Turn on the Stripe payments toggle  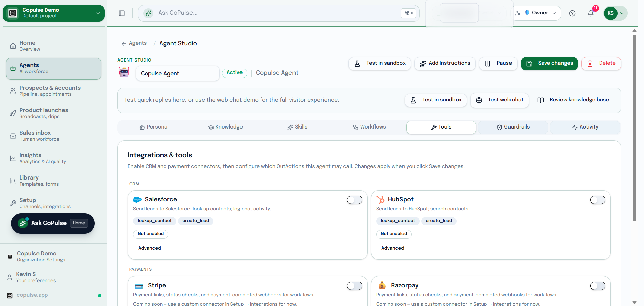point(355,286)
